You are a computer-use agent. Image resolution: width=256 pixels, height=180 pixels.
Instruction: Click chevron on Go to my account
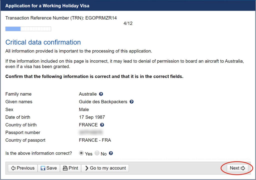coord(87,168)
